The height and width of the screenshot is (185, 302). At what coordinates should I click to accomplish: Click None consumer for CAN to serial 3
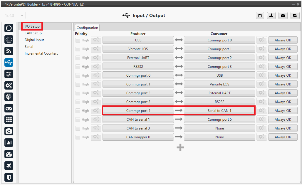coord(219,128)
